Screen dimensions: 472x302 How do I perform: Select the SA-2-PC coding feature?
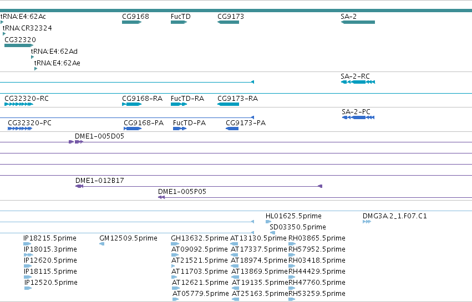pyautogui.click(x=358, y=117)
